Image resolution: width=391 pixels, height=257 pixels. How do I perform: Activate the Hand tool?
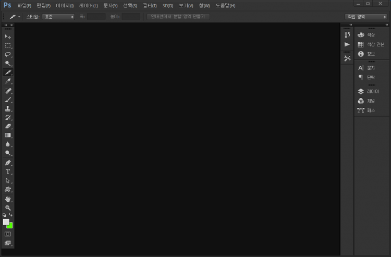(x=8, y=199)
